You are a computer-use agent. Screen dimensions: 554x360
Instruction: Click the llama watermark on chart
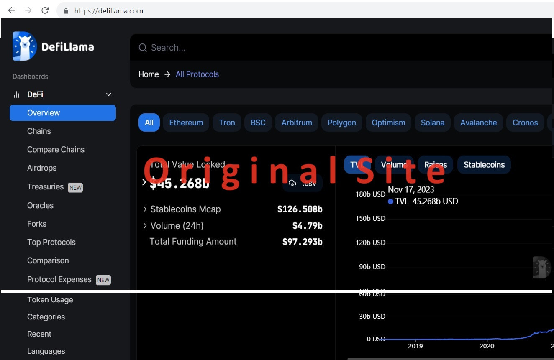[x=542, y=268]
